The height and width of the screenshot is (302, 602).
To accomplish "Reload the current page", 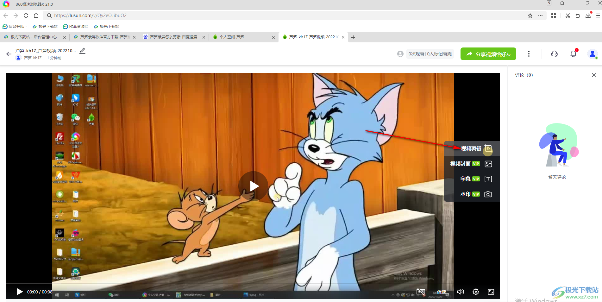I will click(26, 16).
